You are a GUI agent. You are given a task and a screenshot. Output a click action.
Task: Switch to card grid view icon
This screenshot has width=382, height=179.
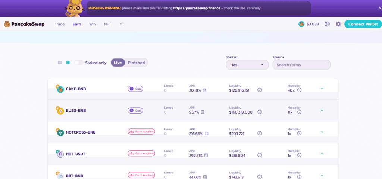pyautogui.click(x=60, y=63)
